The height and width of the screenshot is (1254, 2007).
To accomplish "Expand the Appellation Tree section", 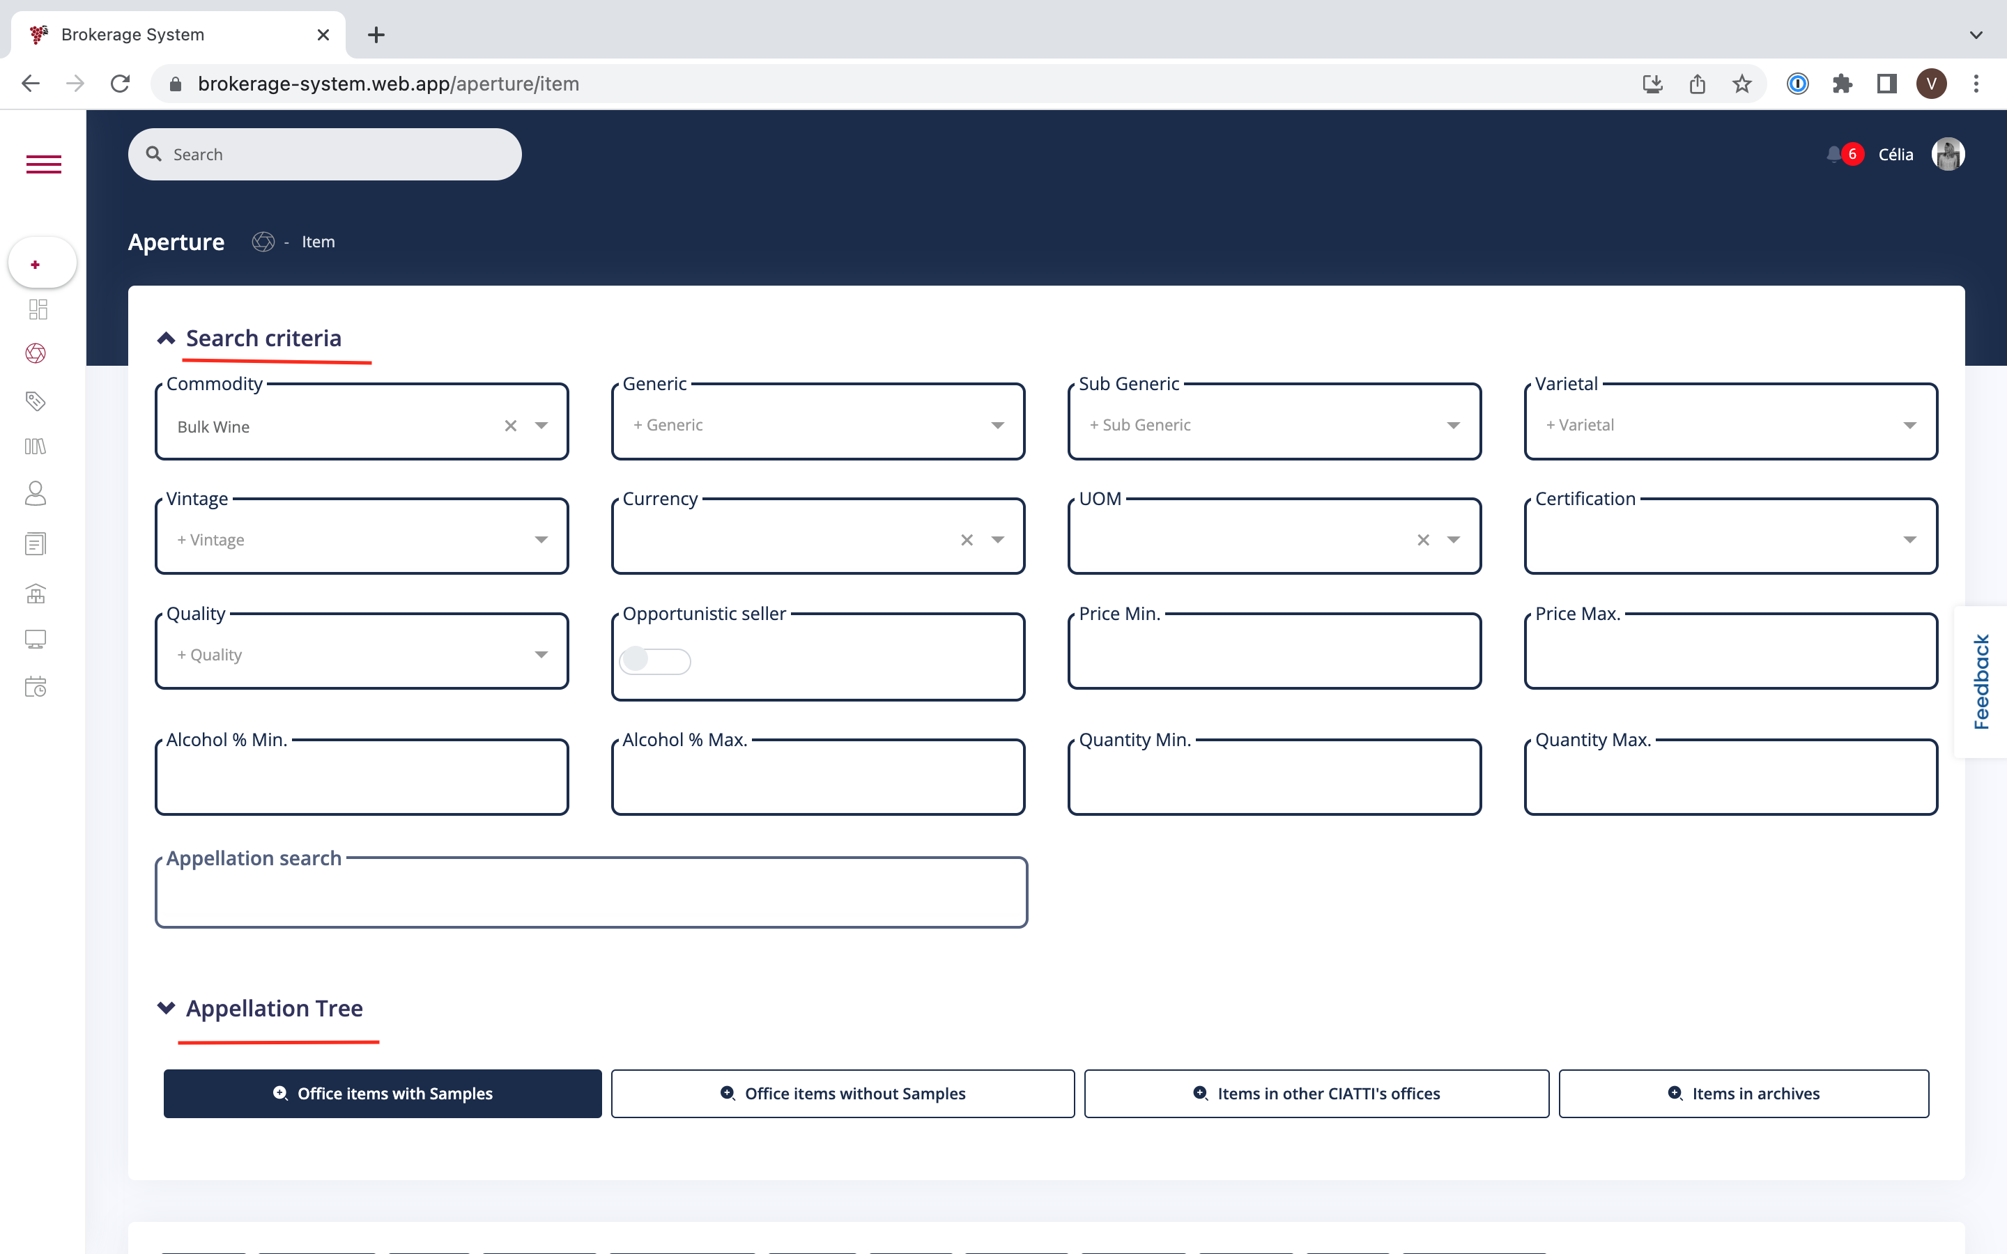I will (x=166, y=1009).
